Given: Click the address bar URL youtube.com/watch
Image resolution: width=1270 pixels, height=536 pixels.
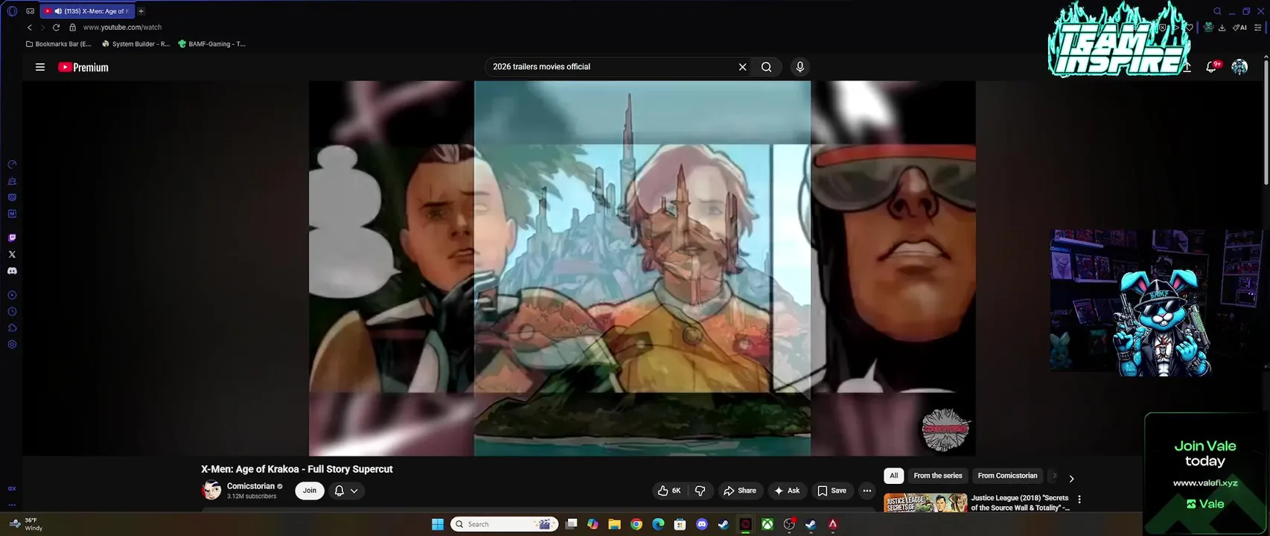Looking at the screenshot, I should [x=122, y=28].
